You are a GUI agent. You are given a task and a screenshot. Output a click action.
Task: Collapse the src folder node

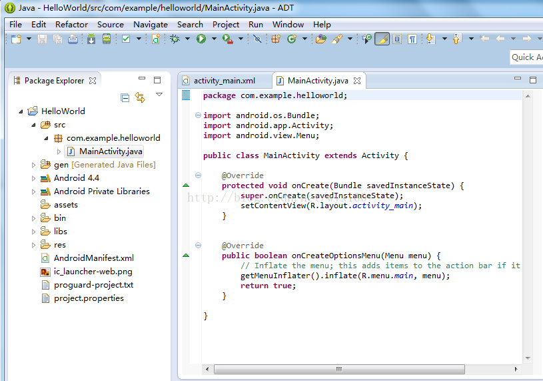33,125
